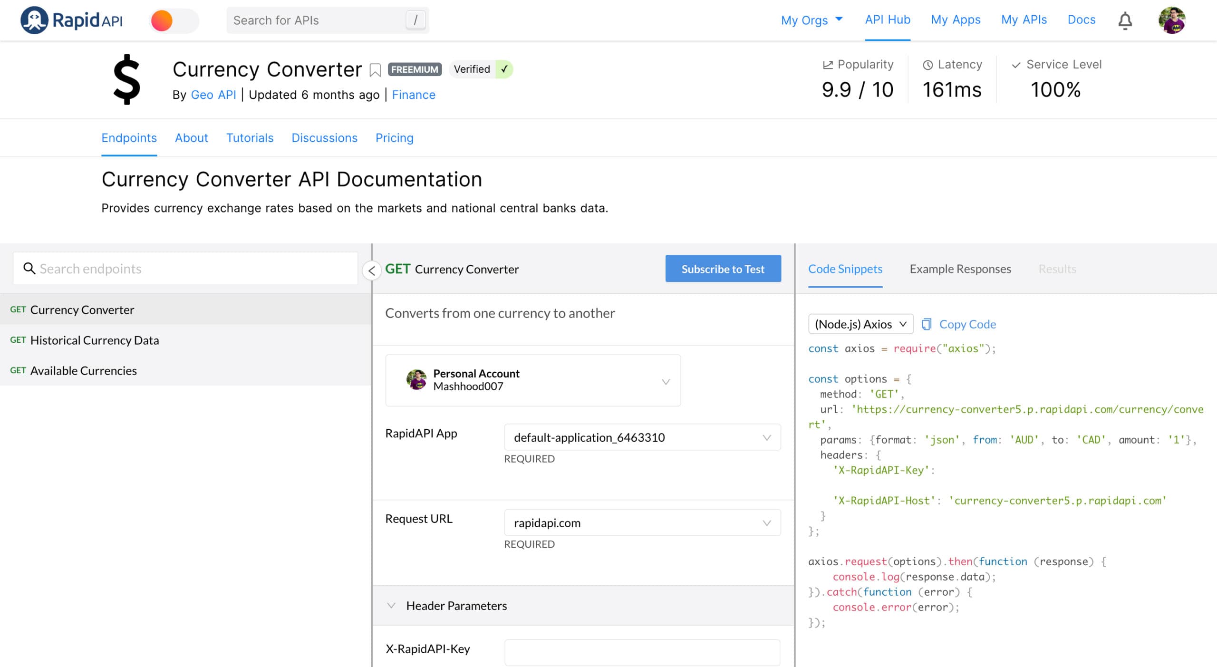
Task: Click the verified checkmark badge icon
Action: click(504, 69)
